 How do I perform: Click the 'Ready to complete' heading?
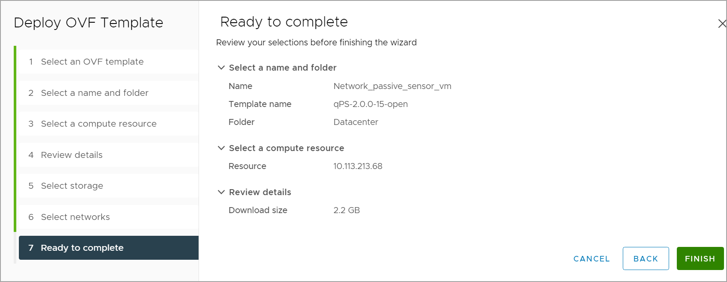point(283,21)
